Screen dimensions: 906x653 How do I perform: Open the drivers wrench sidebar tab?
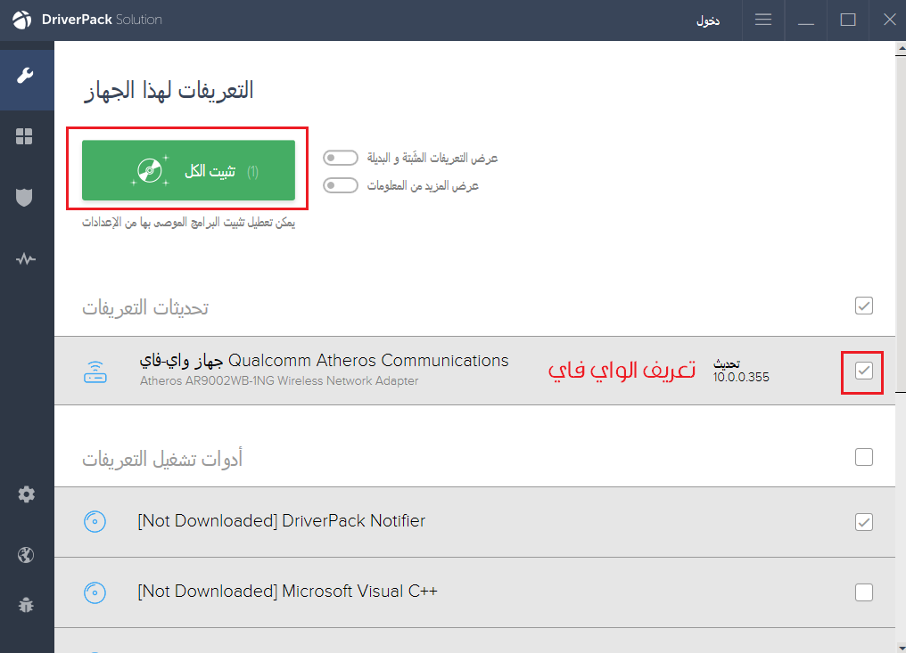coord(27,76)
